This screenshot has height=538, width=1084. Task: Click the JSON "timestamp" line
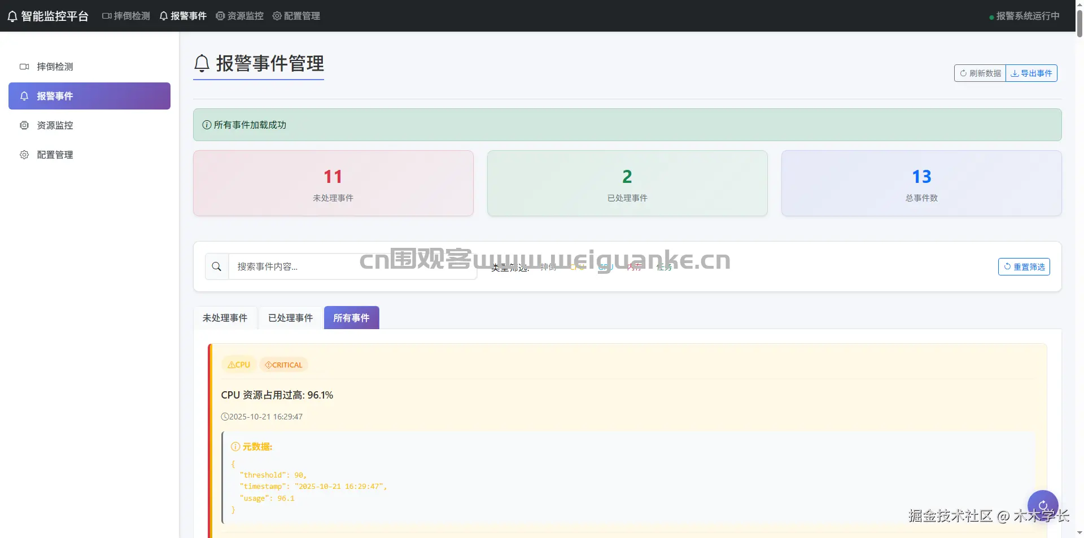click(x=313, y=487)
